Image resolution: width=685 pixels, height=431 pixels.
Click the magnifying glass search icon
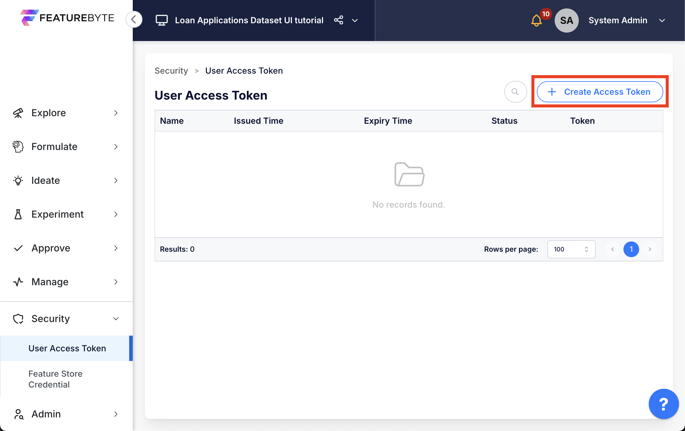pyautogui.click(x=515, y=92)
